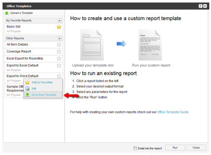Close the Office Templates dialog with X
This screenshot has width=211, height=155.
click(205, 6)
